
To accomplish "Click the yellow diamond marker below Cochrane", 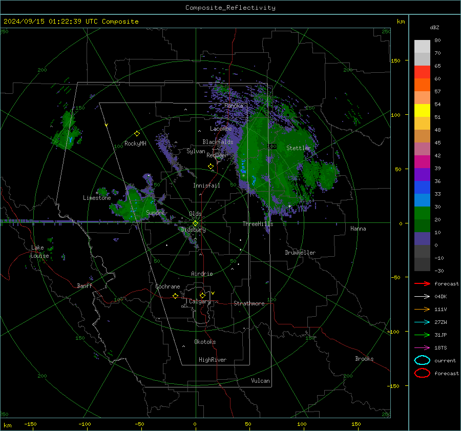I will (175, 296).
